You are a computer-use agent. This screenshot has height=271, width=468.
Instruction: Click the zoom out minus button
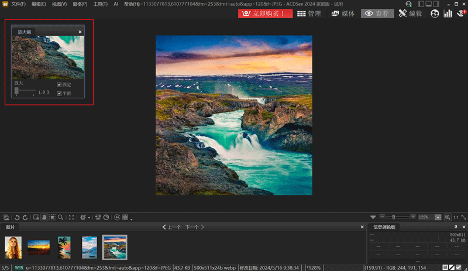point(382,217)
